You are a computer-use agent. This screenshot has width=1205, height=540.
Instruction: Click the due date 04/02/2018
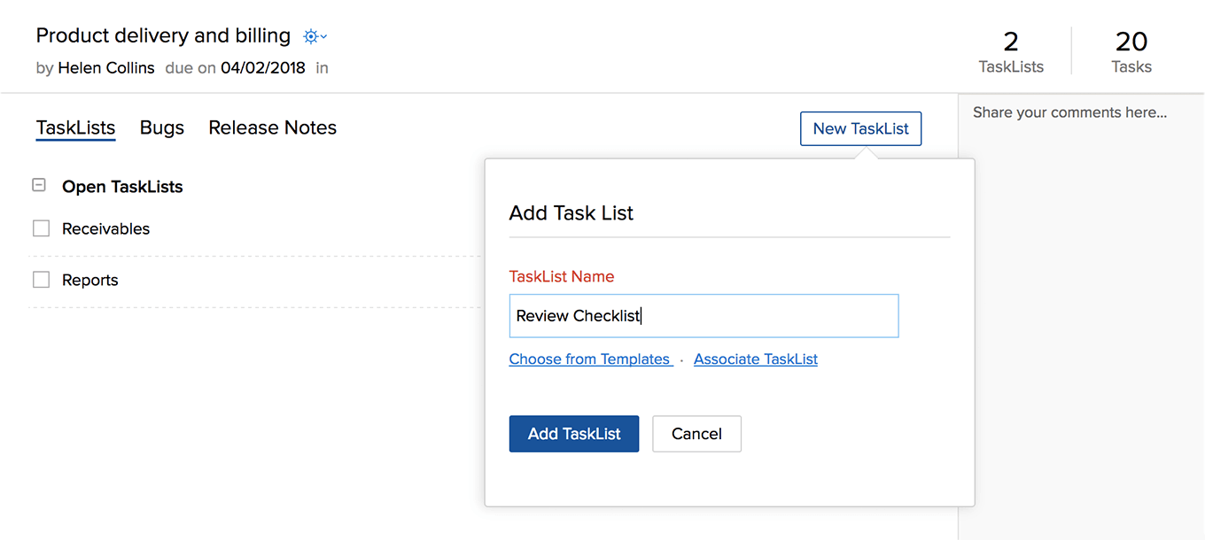263,67
